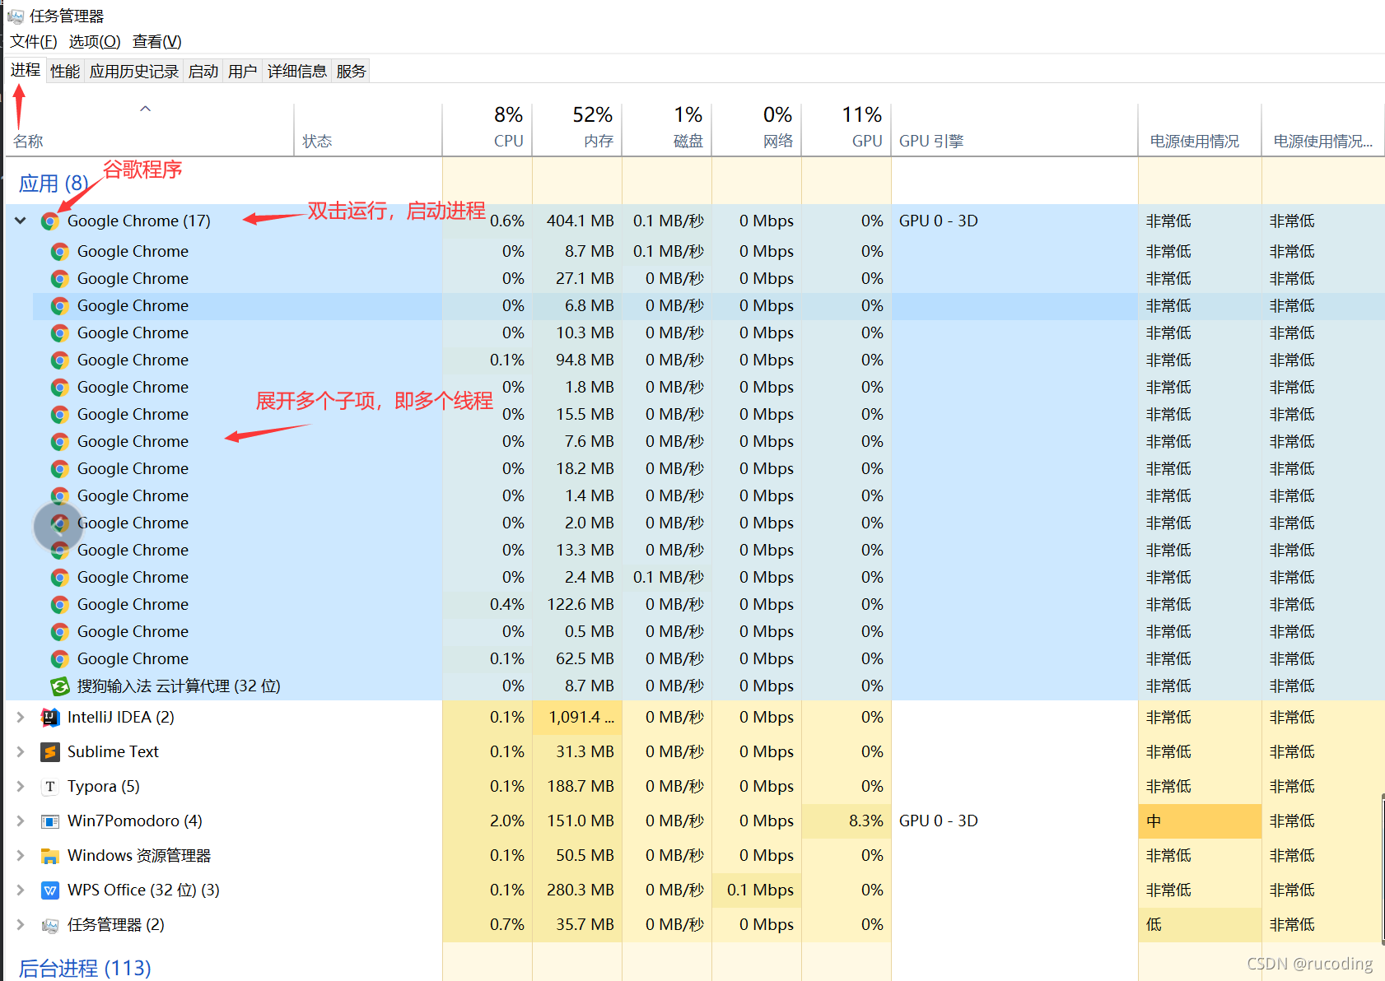The width and height of the screenshot is (1385, 981).
Task: Click the IntelliJ IDEA app icon
Action: (x=49, y=718)
